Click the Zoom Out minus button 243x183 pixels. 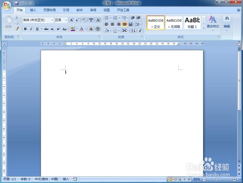click(x=204, y=179)
